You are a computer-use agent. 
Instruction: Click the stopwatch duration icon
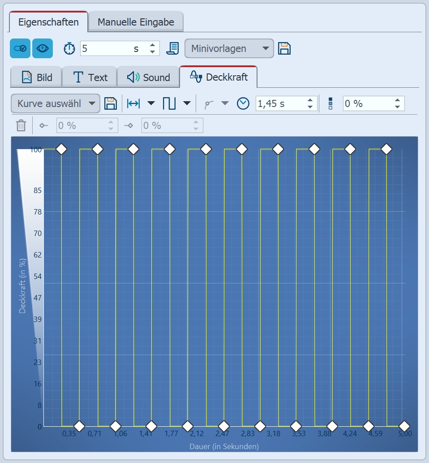click(69, 48)
